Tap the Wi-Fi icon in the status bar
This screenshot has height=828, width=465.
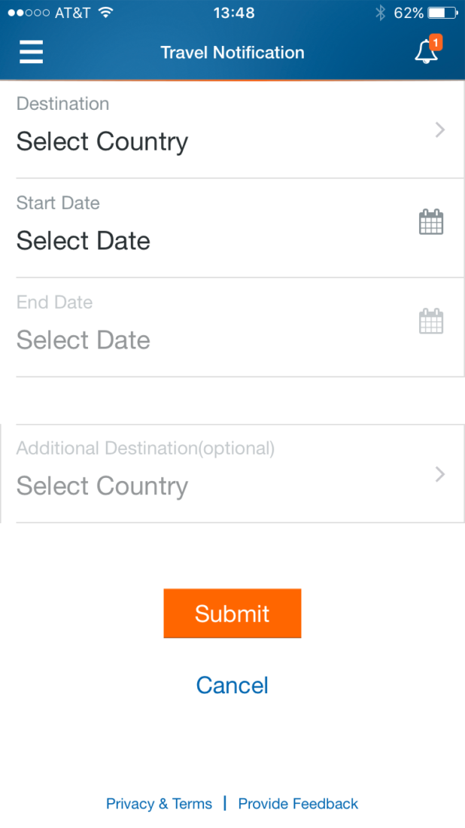pyautogui.click(x=105, y=12)
